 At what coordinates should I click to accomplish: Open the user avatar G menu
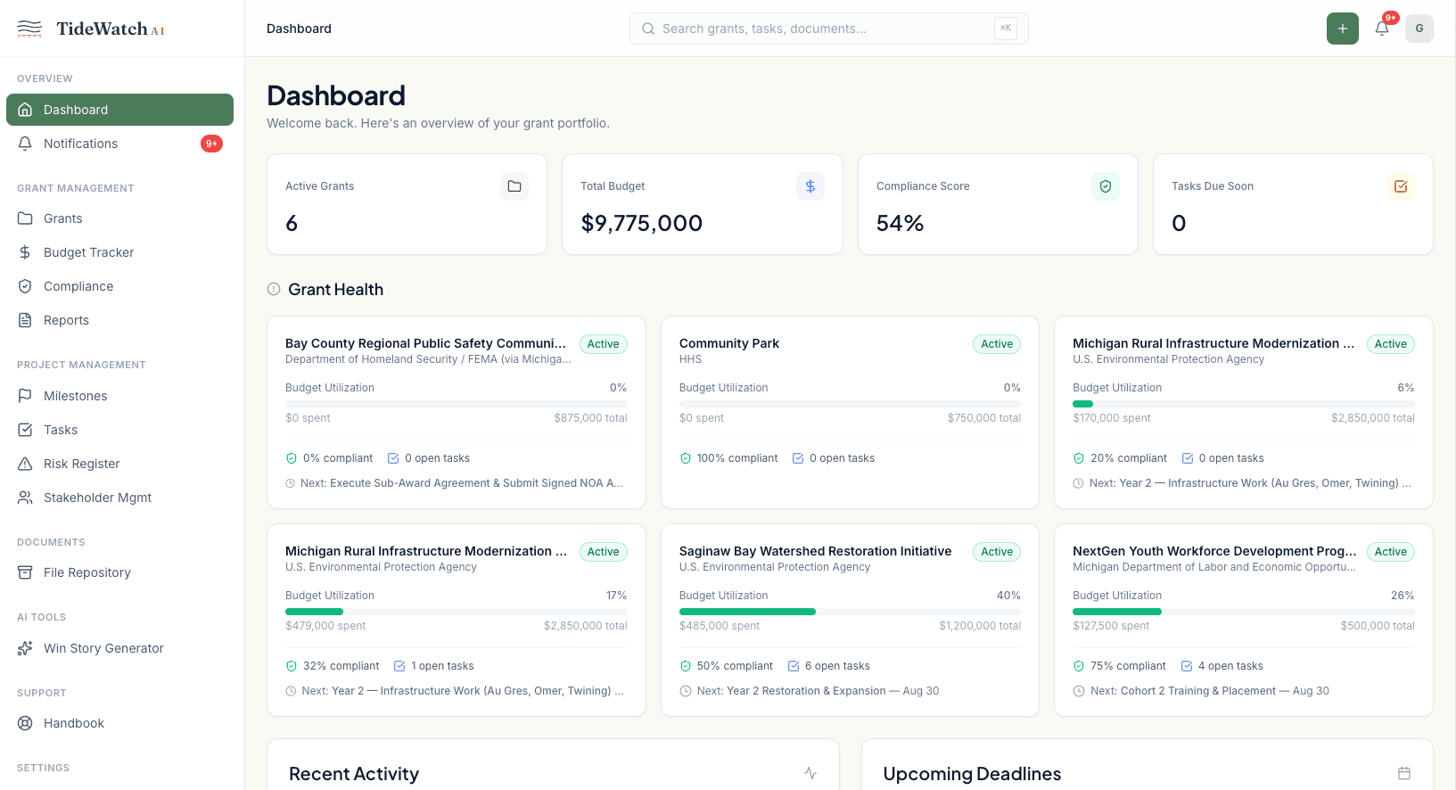(x=1419, y=29)
